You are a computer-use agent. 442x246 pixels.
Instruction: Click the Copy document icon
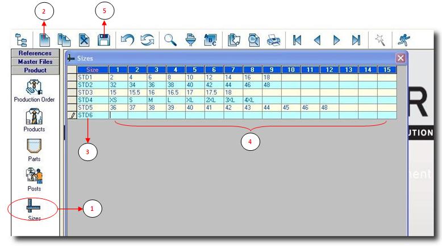(x=64, y=40)
